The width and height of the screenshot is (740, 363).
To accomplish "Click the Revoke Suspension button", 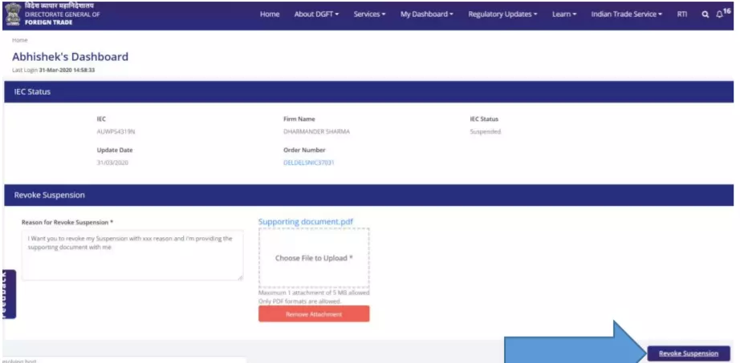I will 689,353.
